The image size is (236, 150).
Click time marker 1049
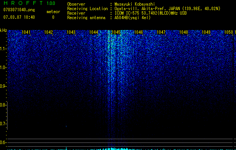point(206,32)
